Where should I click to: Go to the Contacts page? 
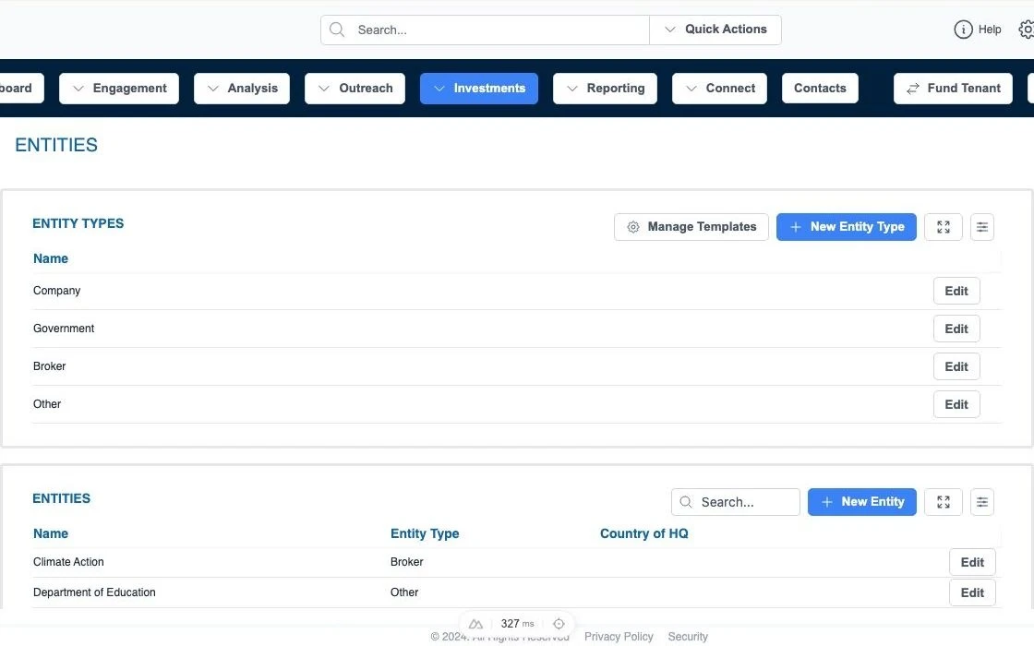click(x=820, y=89)
